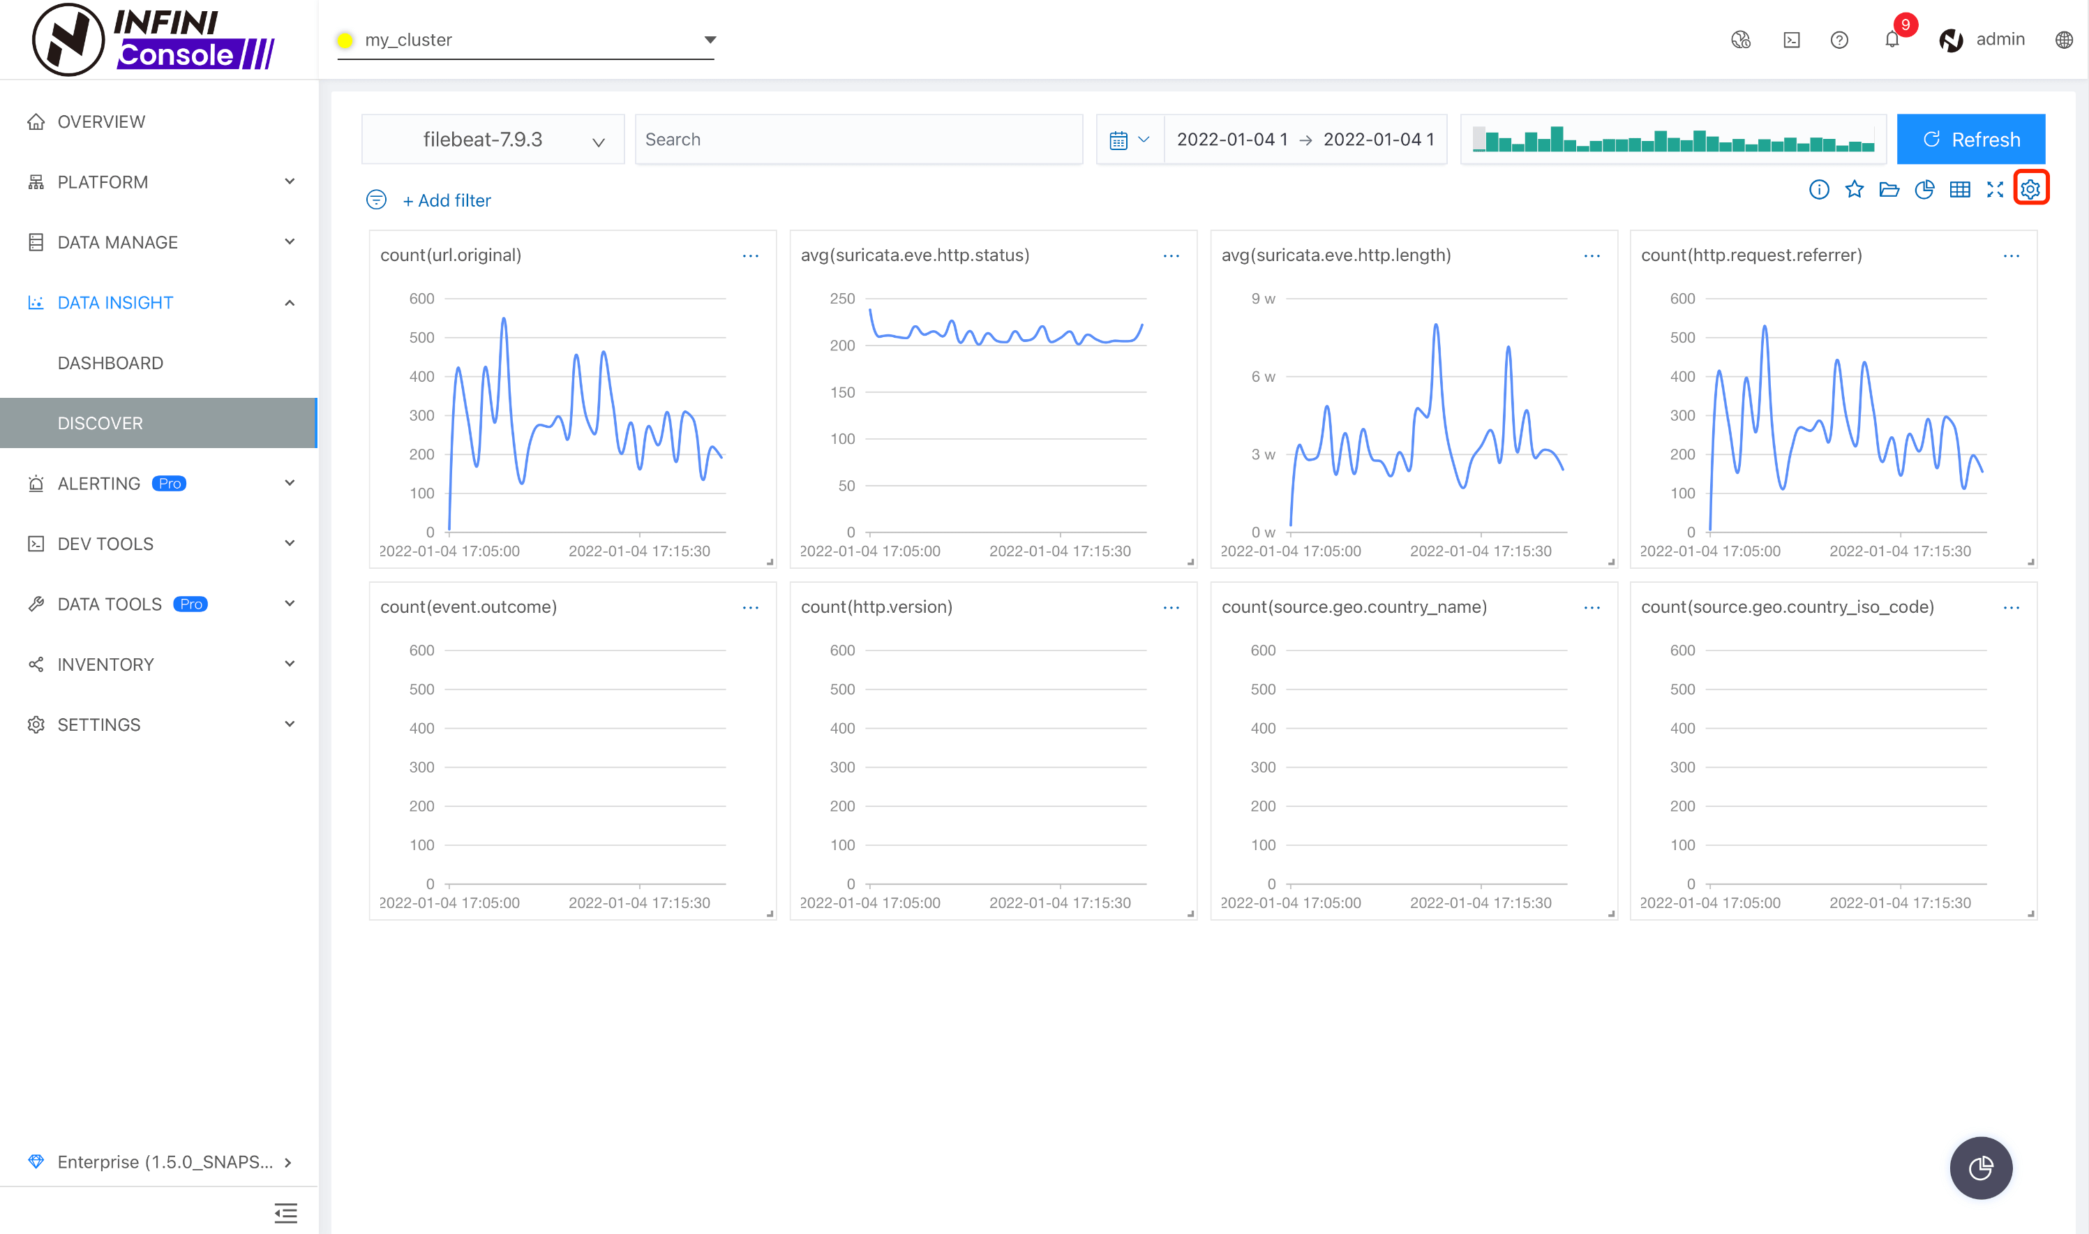This screenshot has width=2089, height=1234.
Task: Open the gear settings icon in toolbar
Action: pyautogui.click(x=2030, y=190)
